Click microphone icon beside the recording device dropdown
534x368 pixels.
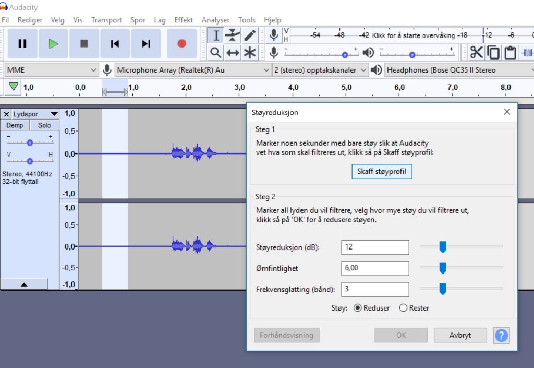click(107, 70)
